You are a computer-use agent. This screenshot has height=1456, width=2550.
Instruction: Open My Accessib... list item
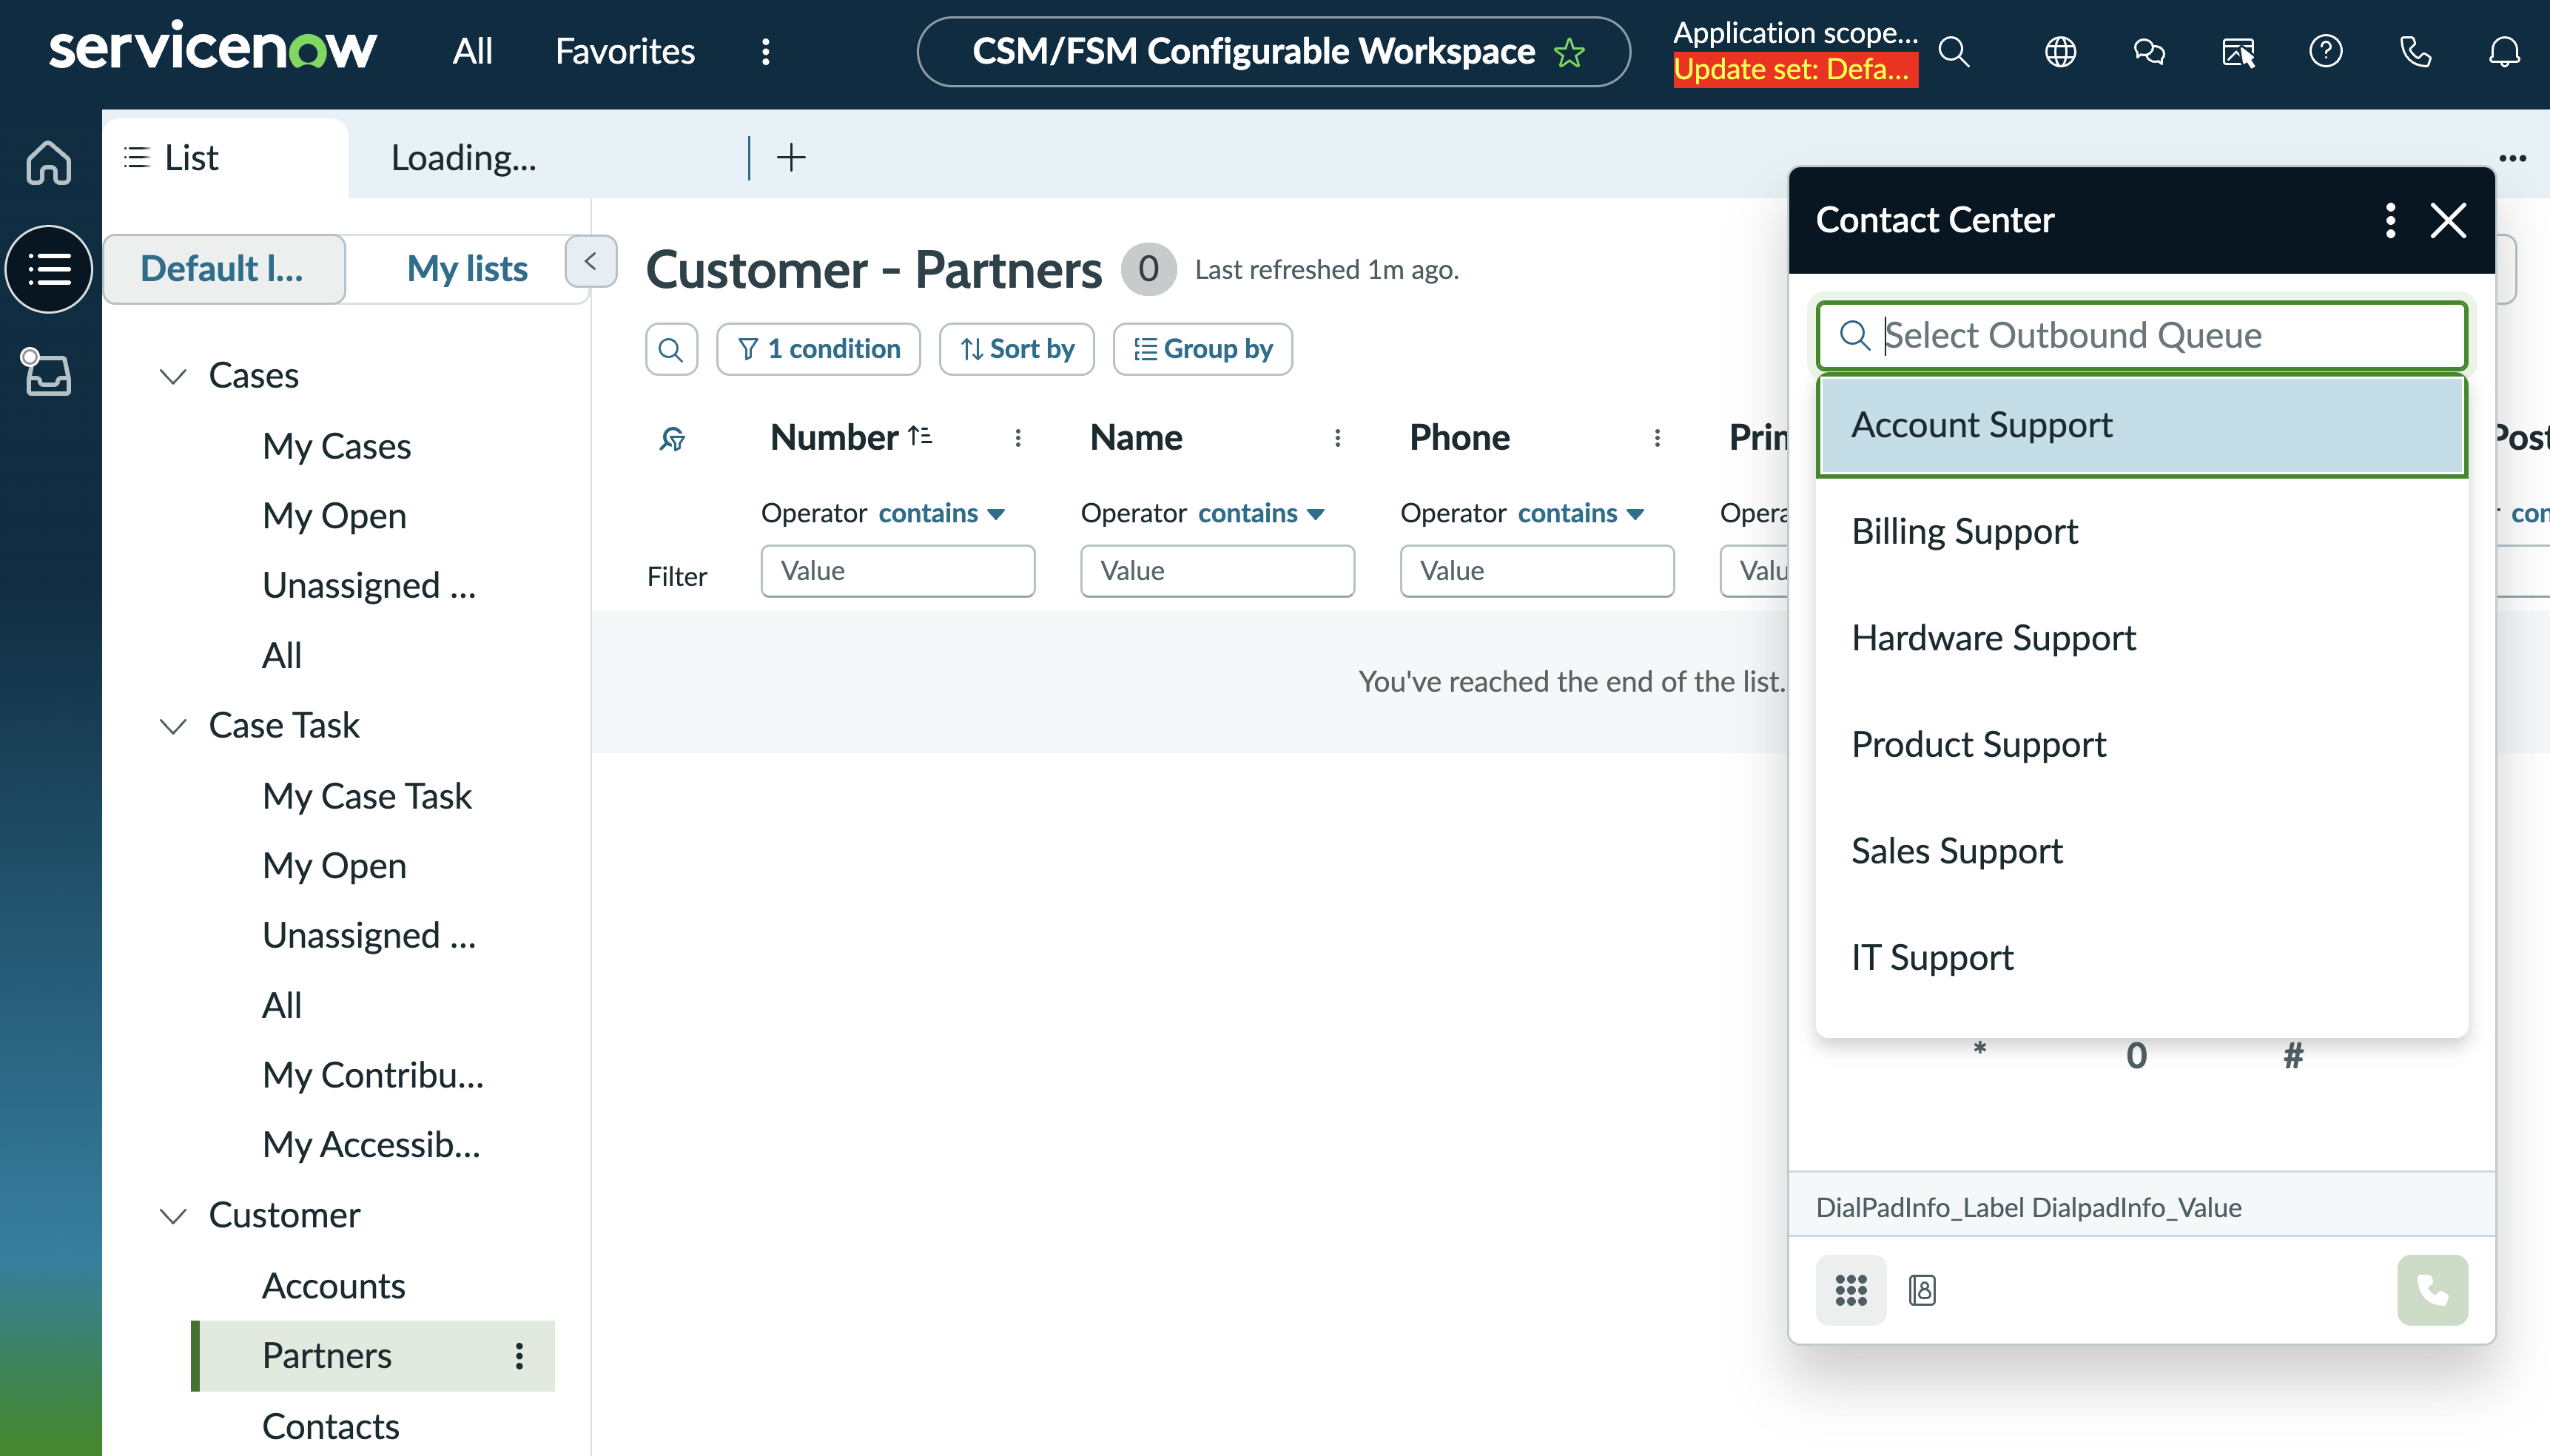[371, 1145]
